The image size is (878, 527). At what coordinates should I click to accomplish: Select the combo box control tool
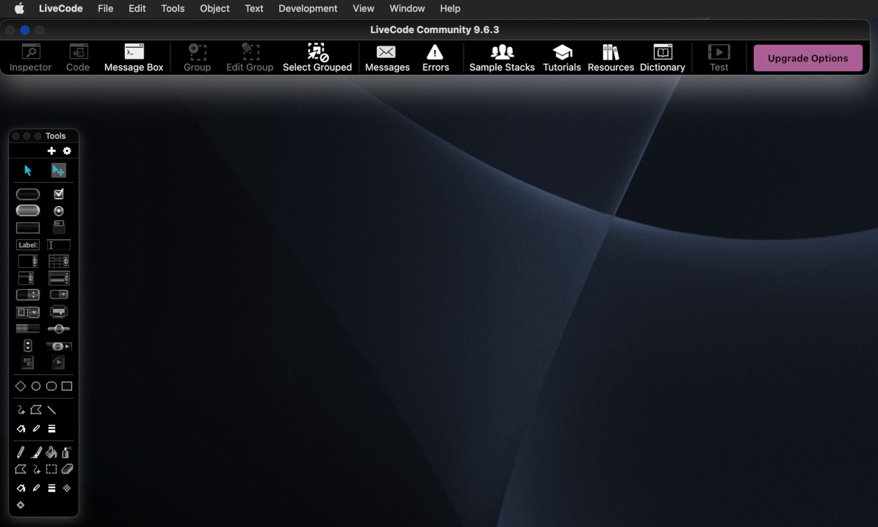28,312
